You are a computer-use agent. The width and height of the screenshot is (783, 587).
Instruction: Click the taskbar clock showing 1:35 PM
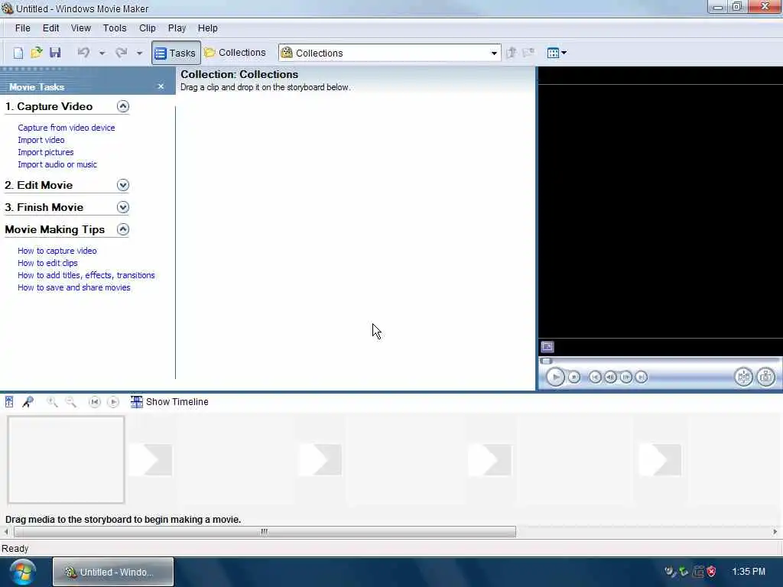tap(749, 572)
